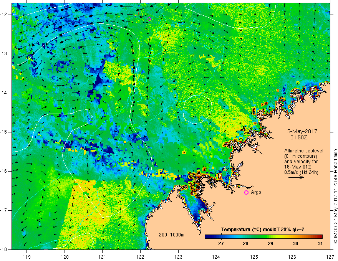This screenshot has height=261, width=338.
Task: Click the latitude axis label '-15'
Action: coord(4,132)
